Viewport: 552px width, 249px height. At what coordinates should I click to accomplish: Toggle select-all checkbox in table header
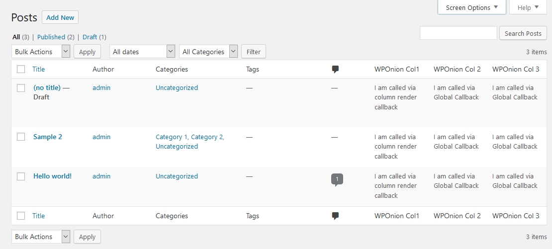click(21, 70)
